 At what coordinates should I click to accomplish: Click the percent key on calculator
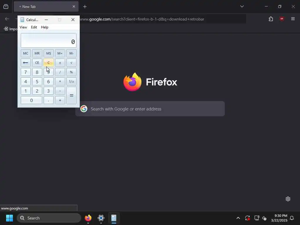[x=71, y=72]
